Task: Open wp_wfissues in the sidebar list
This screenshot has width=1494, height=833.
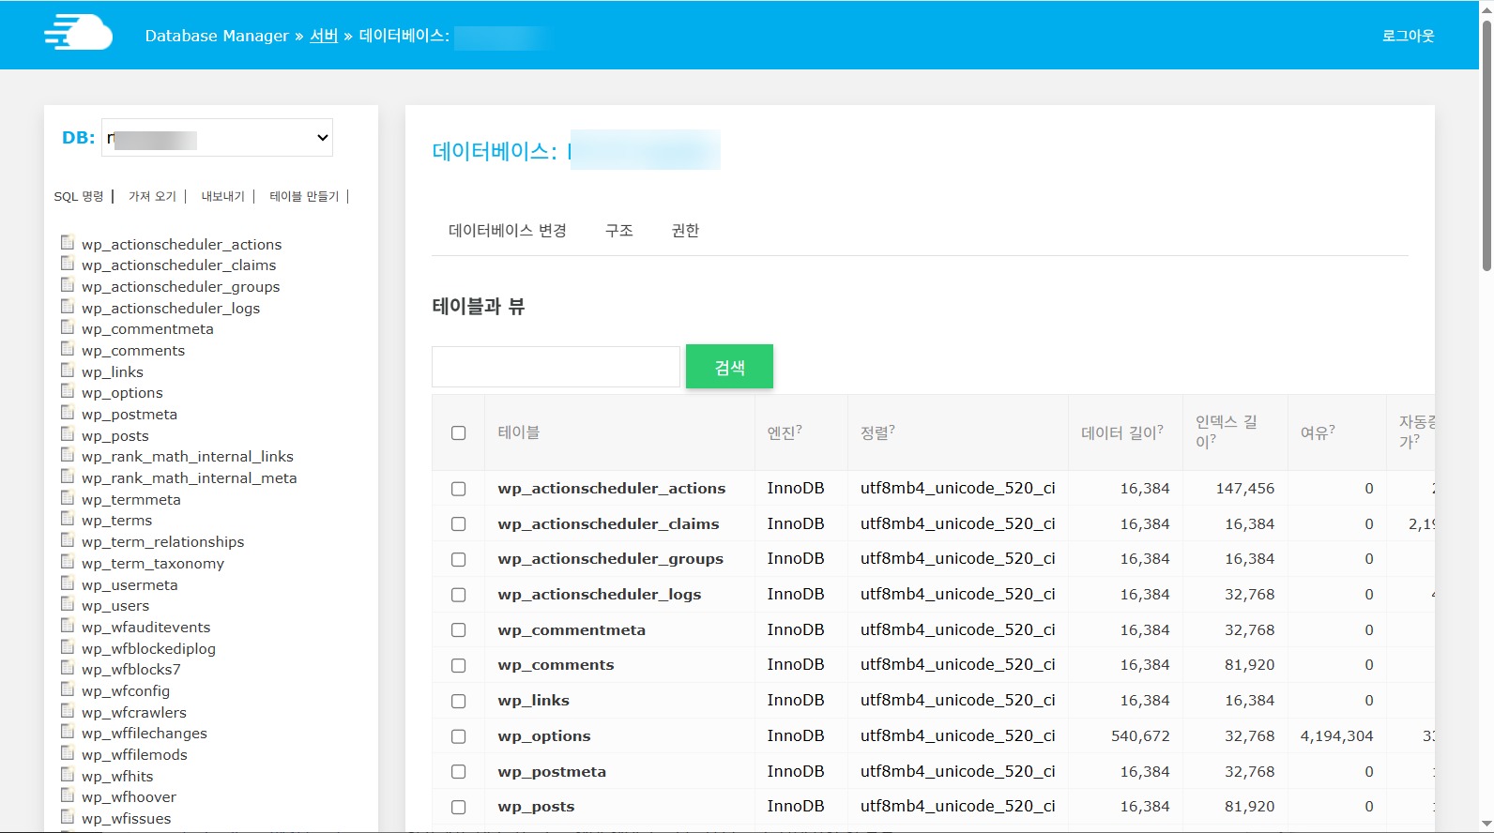Action: click(x=126, y=819)
